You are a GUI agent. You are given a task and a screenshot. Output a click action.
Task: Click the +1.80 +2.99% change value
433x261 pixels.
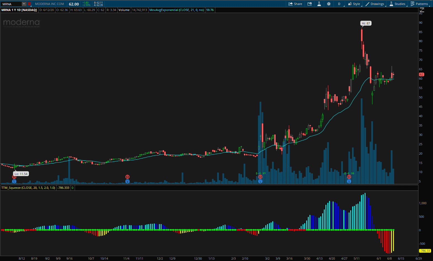click(86, 4)
